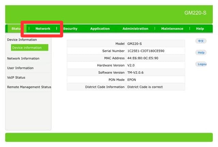Open the Status tab
The image size is (218, 147).
(16, 29)
